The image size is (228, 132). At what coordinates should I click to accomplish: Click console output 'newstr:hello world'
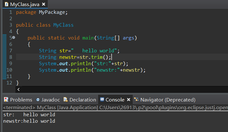pyautogui.click(x=29, y=121)
